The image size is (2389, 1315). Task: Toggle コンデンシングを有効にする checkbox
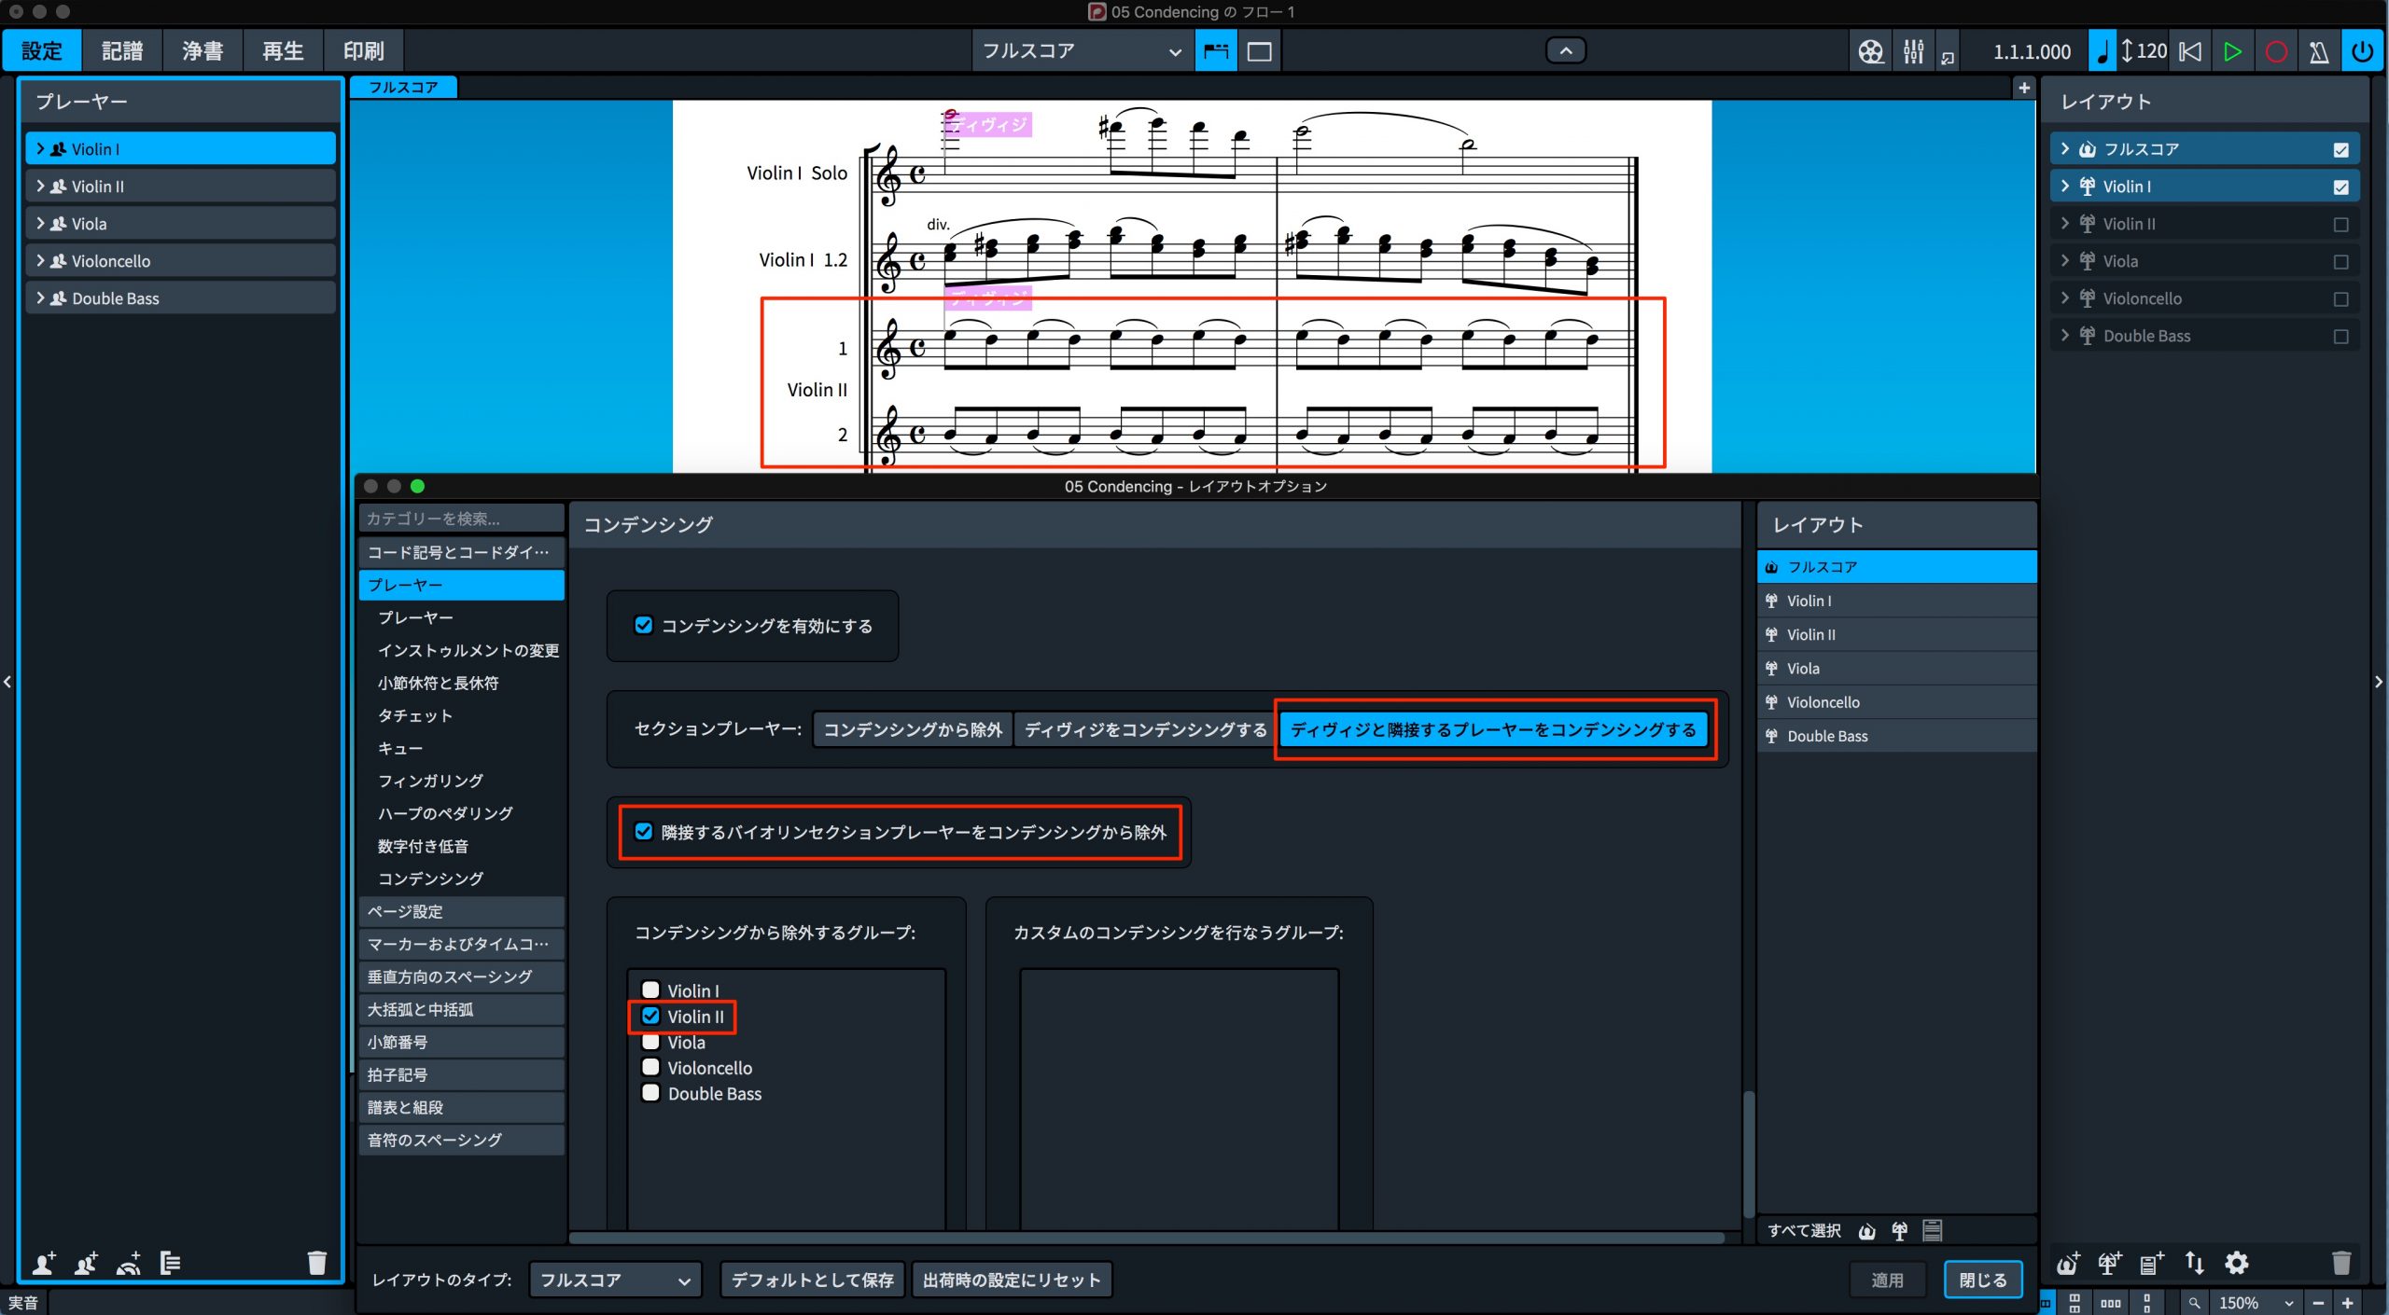point(644,626)
